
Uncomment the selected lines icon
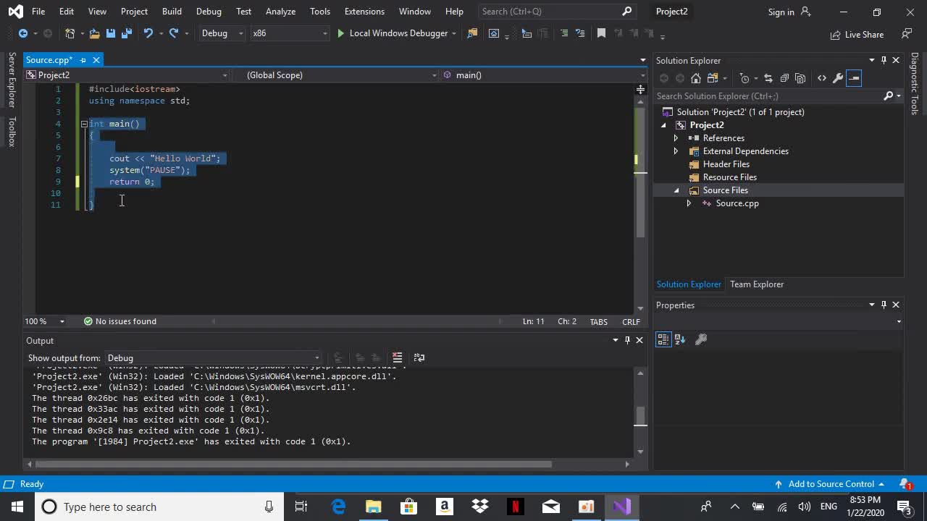click(580, 33)
